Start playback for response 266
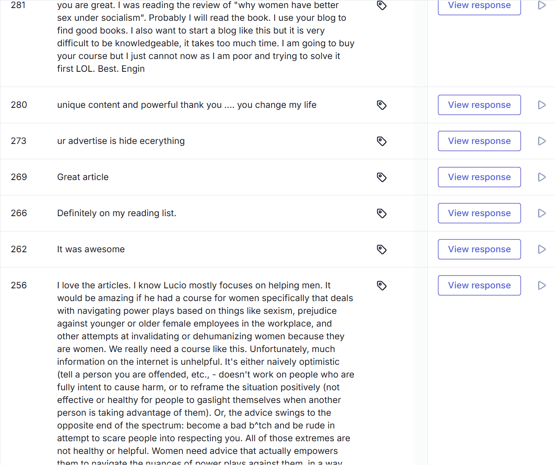This screenshot has height=465, width=555. pyautogui.click(x=542, y=213)
